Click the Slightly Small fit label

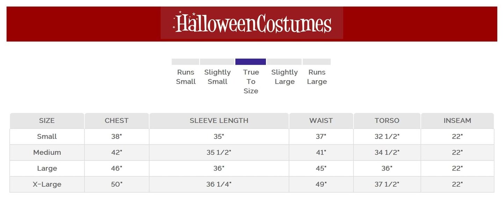217,77
